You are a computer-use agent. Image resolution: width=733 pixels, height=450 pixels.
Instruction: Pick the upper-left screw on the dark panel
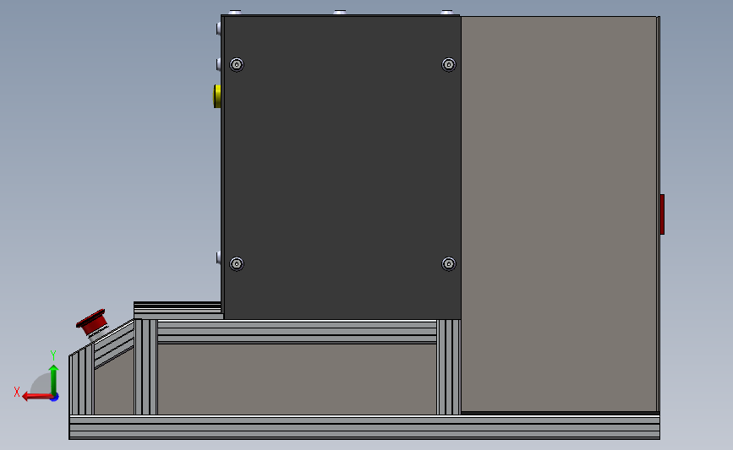[237, 64]
